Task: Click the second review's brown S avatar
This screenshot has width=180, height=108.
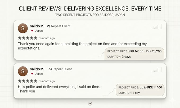Action: click(x=23, y=71)
